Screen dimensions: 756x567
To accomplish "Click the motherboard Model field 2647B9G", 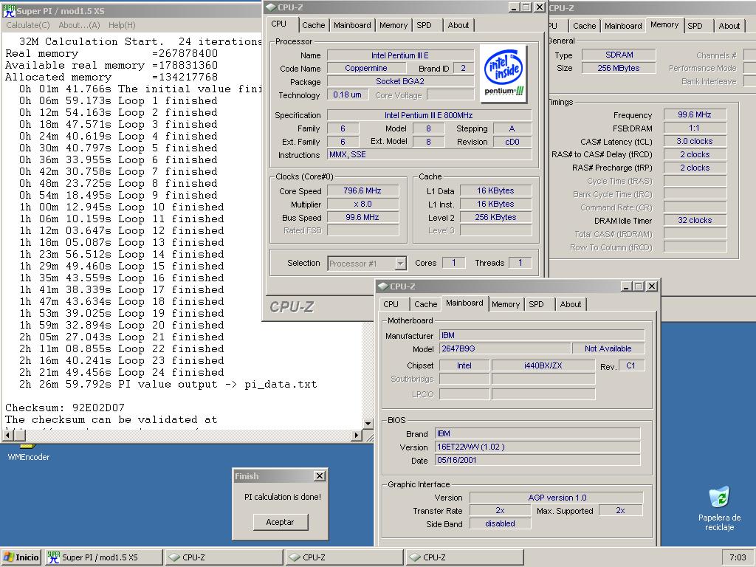I will coord(505,348).
